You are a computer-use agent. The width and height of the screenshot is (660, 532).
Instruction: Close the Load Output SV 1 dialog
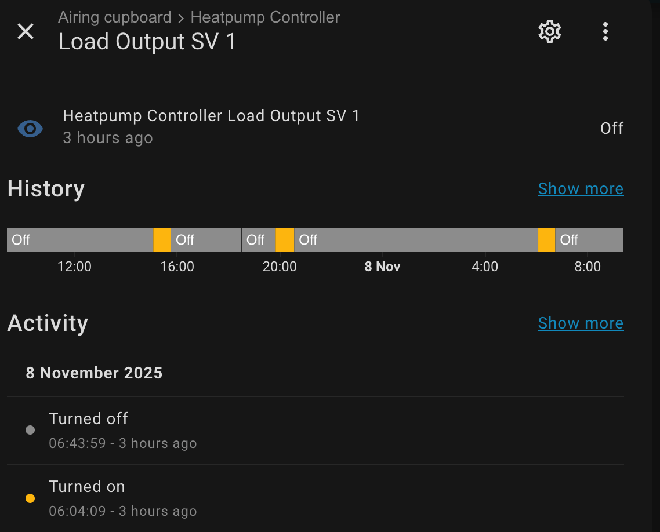coord(26,31)
